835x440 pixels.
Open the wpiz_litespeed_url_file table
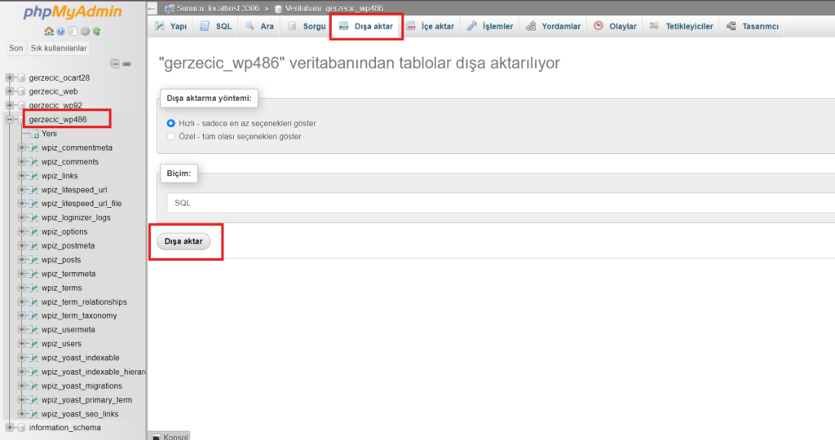[82, 204]
